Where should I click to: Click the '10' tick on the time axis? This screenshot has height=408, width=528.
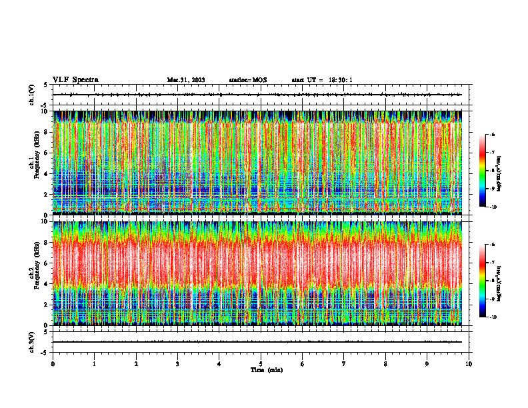click(469, 364)
